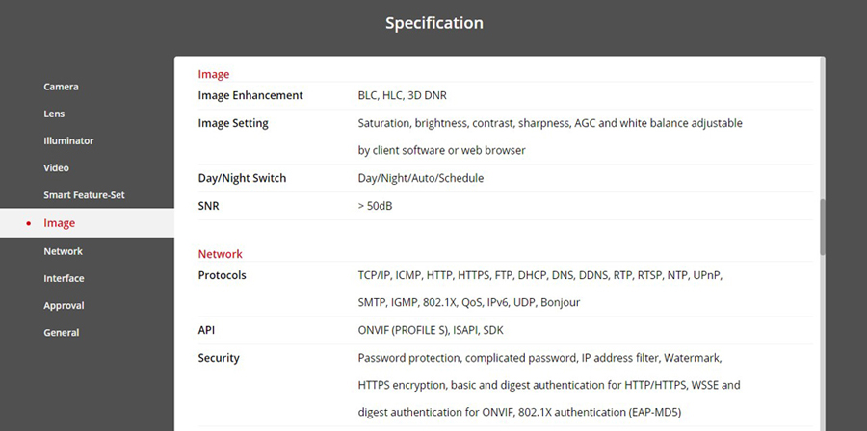Viewport: 867px width, 431px height.
Task: Open the Smart Feature-Set section
Action: click(x=84, y=195)
